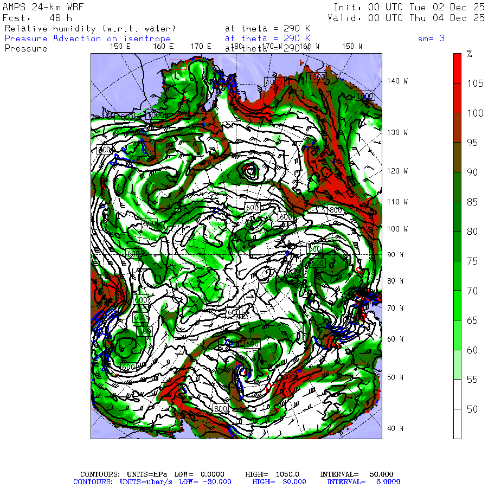
Task: Click the "%" unit label above the color bar
Action: click(x=470, y=54)
